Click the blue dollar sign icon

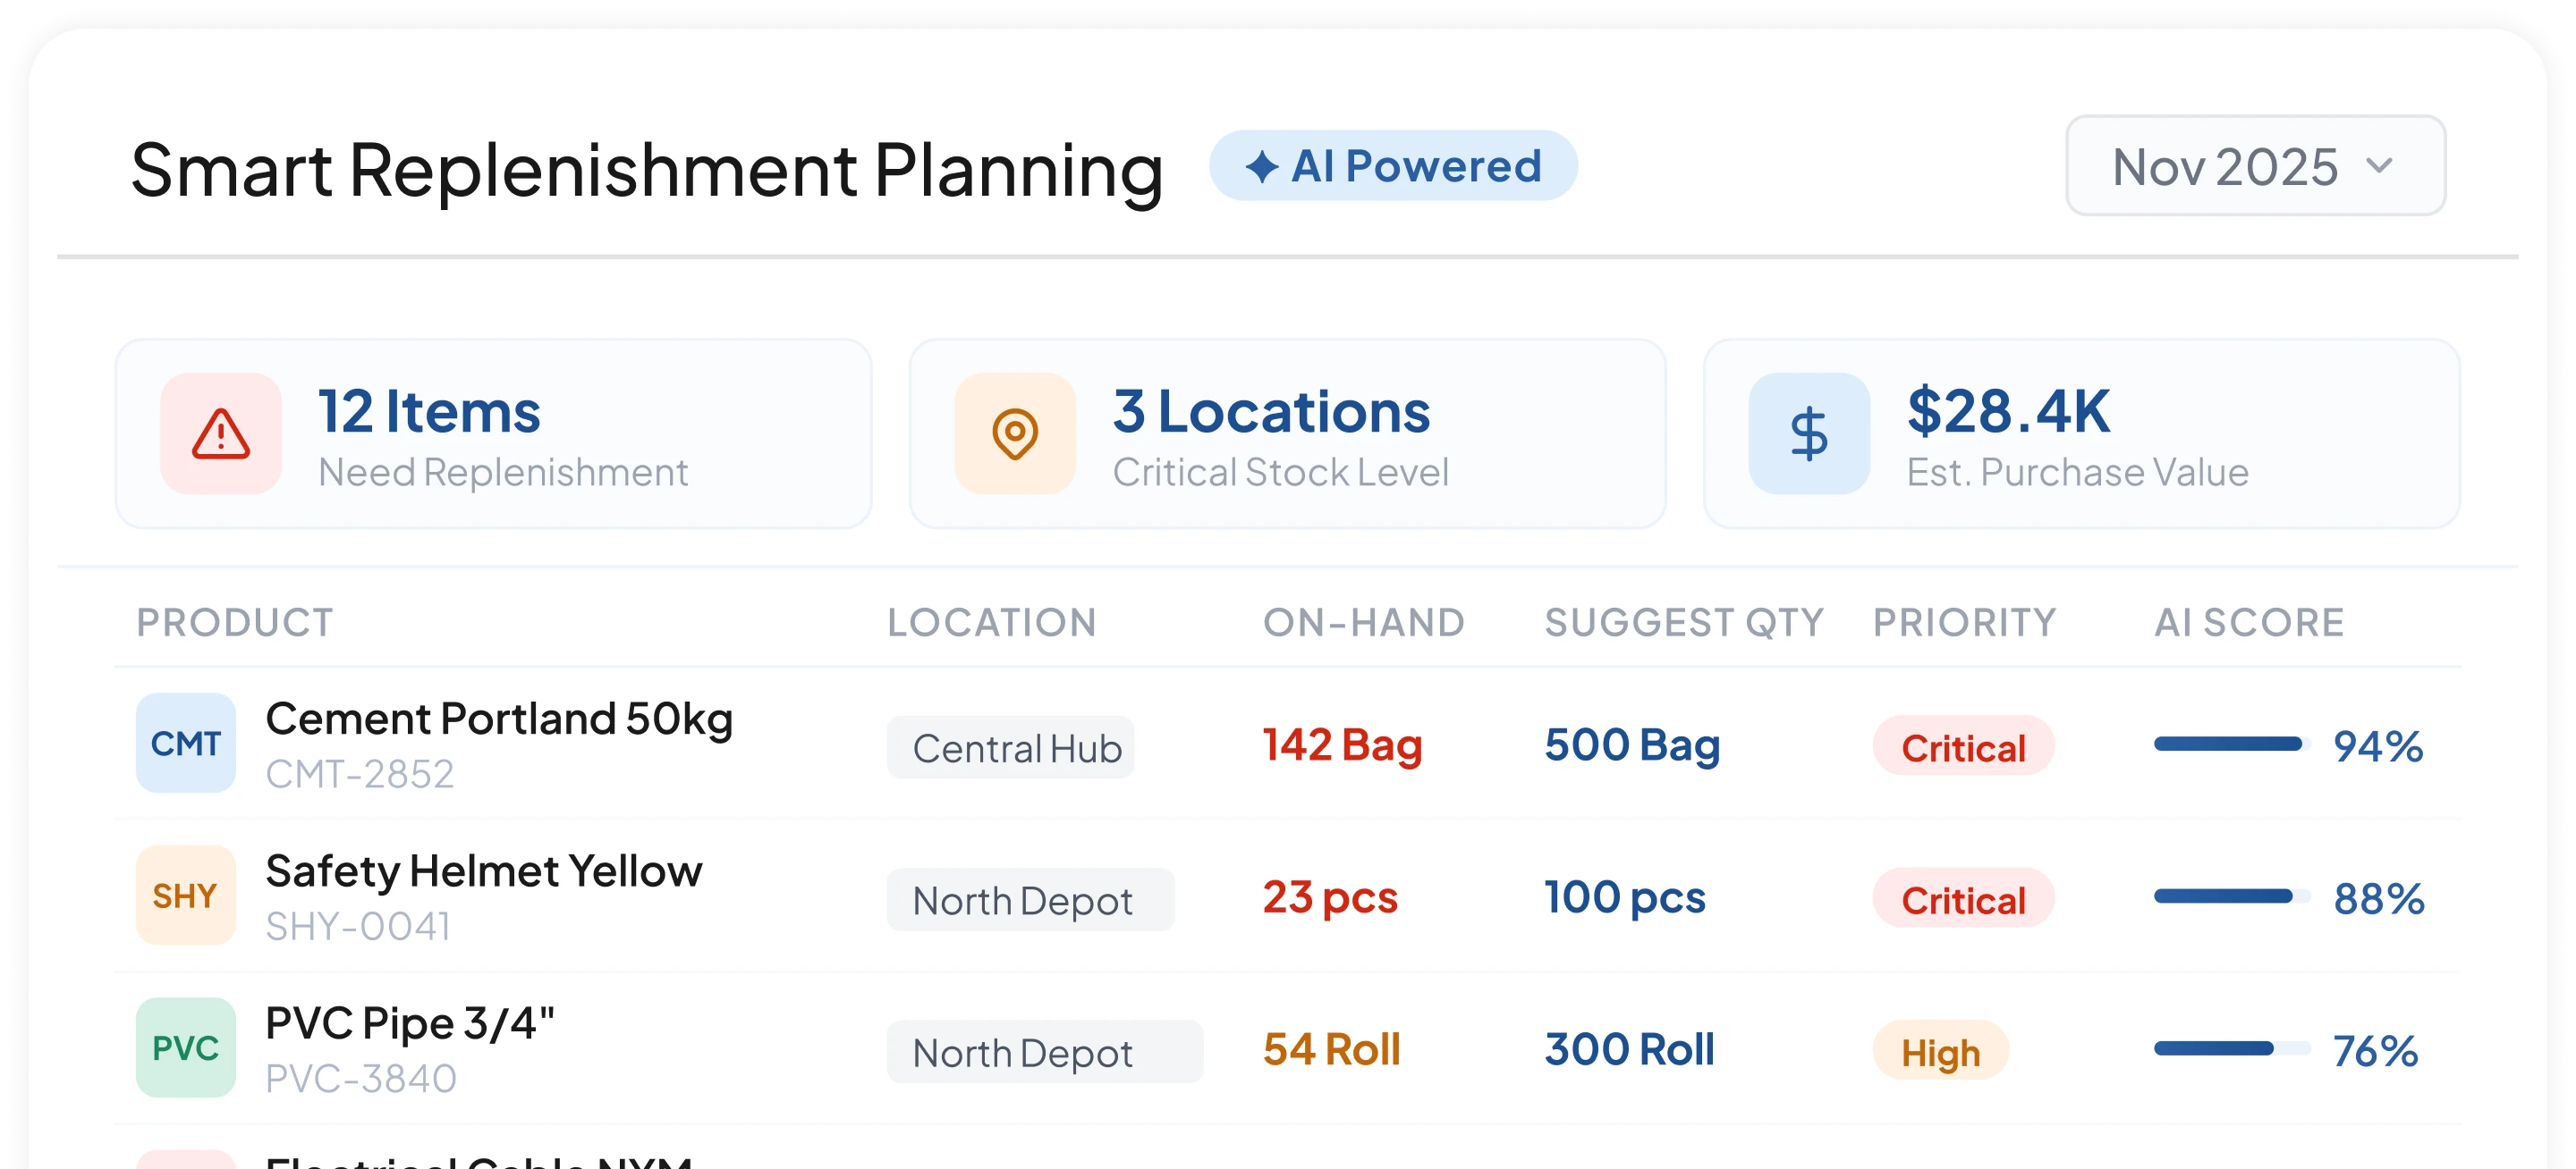point(1809,433)
